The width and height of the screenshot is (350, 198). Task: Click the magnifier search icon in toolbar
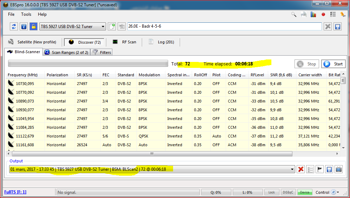pyautogui.click(x=294, y=14)
